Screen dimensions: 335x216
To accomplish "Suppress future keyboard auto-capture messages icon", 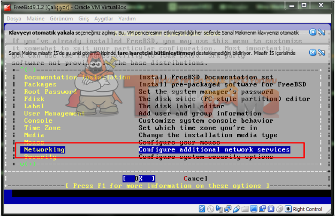I will [321, 32].
